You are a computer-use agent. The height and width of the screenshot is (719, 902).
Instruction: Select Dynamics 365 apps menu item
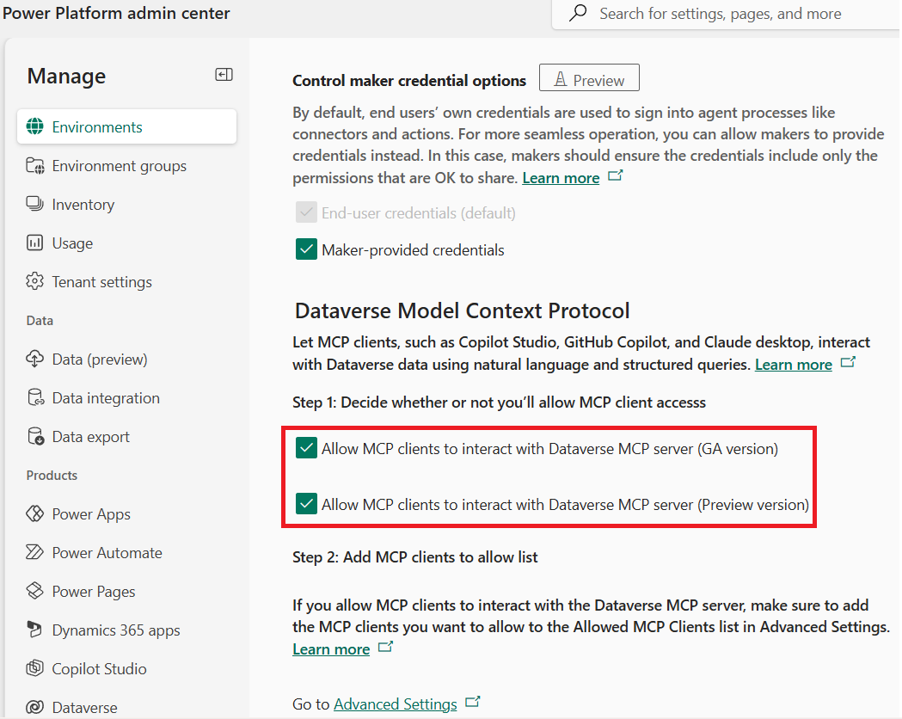(115, 630)
